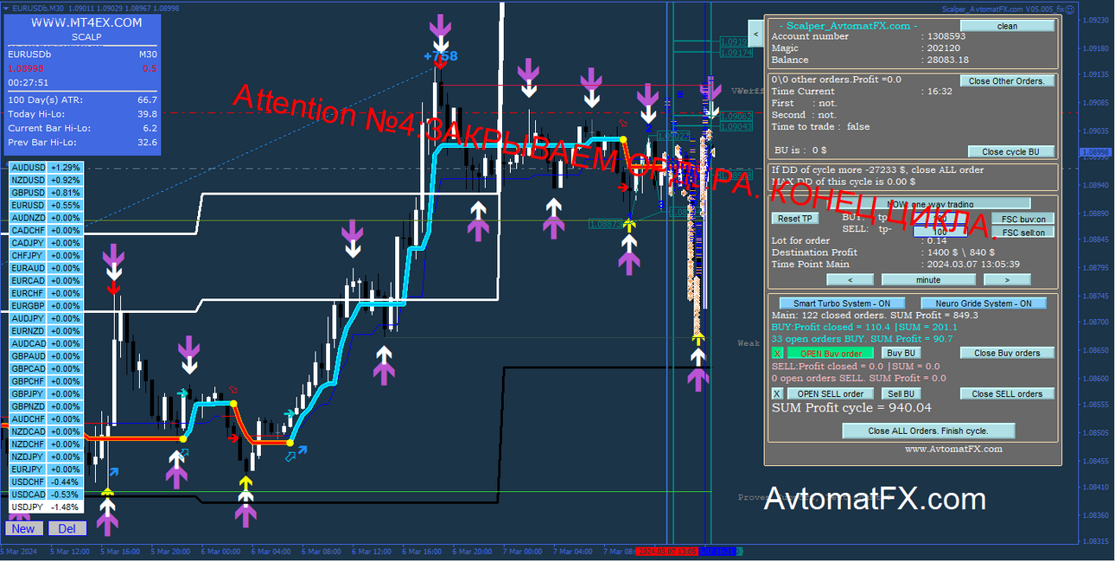Click the New button under the currency list
The height and width of the screenshot is (562, 1115).
23,528
